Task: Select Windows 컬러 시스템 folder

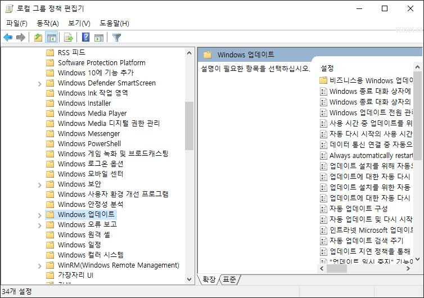Action: tap(91, 255)
